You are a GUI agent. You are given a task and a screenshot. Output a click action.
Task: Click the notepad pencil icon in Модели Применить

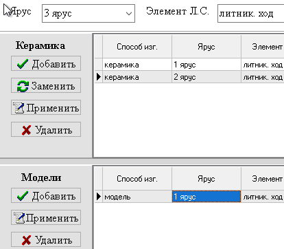(x=19, y=218)
